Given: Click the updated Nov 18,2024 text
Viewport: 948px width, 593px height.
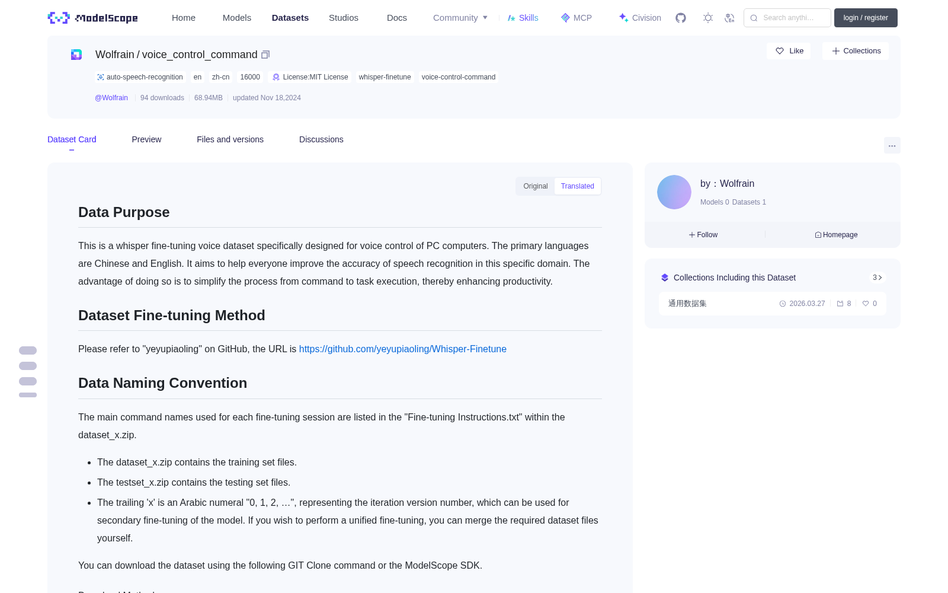Looking at the screenshot, I should click(x=267, y=98).
